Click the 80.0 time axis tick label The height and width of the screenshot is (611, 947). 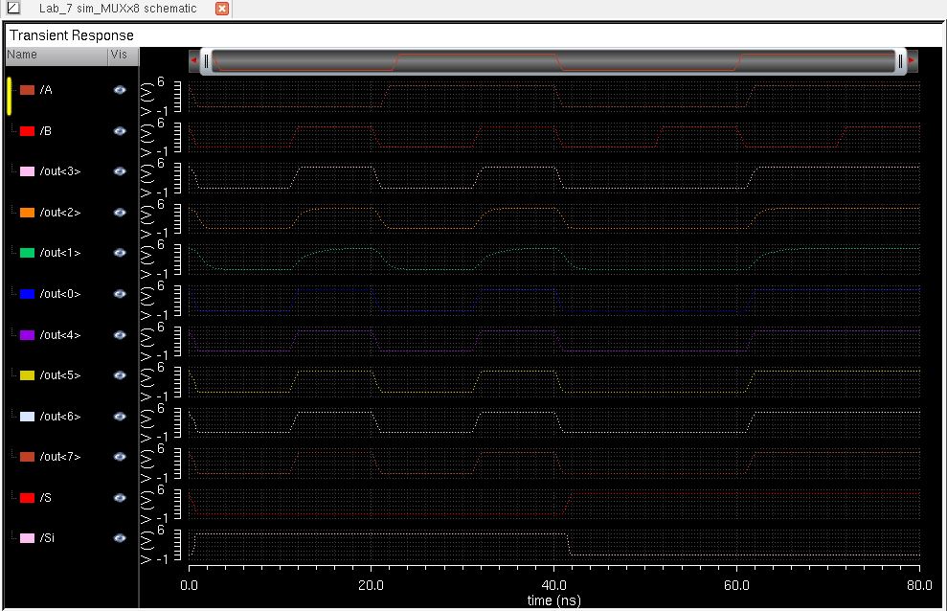point(918,586)
